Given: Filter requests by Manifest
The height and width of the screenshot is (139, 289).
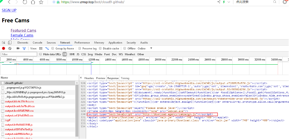Looking at the screenshot, I should click(x=130, y=54).
